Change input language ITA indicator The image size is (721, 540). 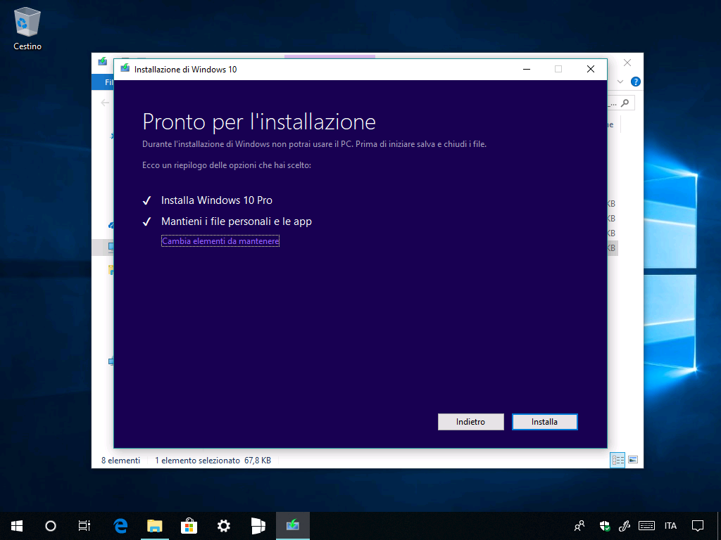click(x=670, y=526)
